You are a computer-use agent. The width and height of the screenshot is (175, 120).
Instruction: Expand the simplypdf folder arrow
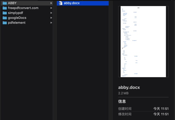click(51, 13)
